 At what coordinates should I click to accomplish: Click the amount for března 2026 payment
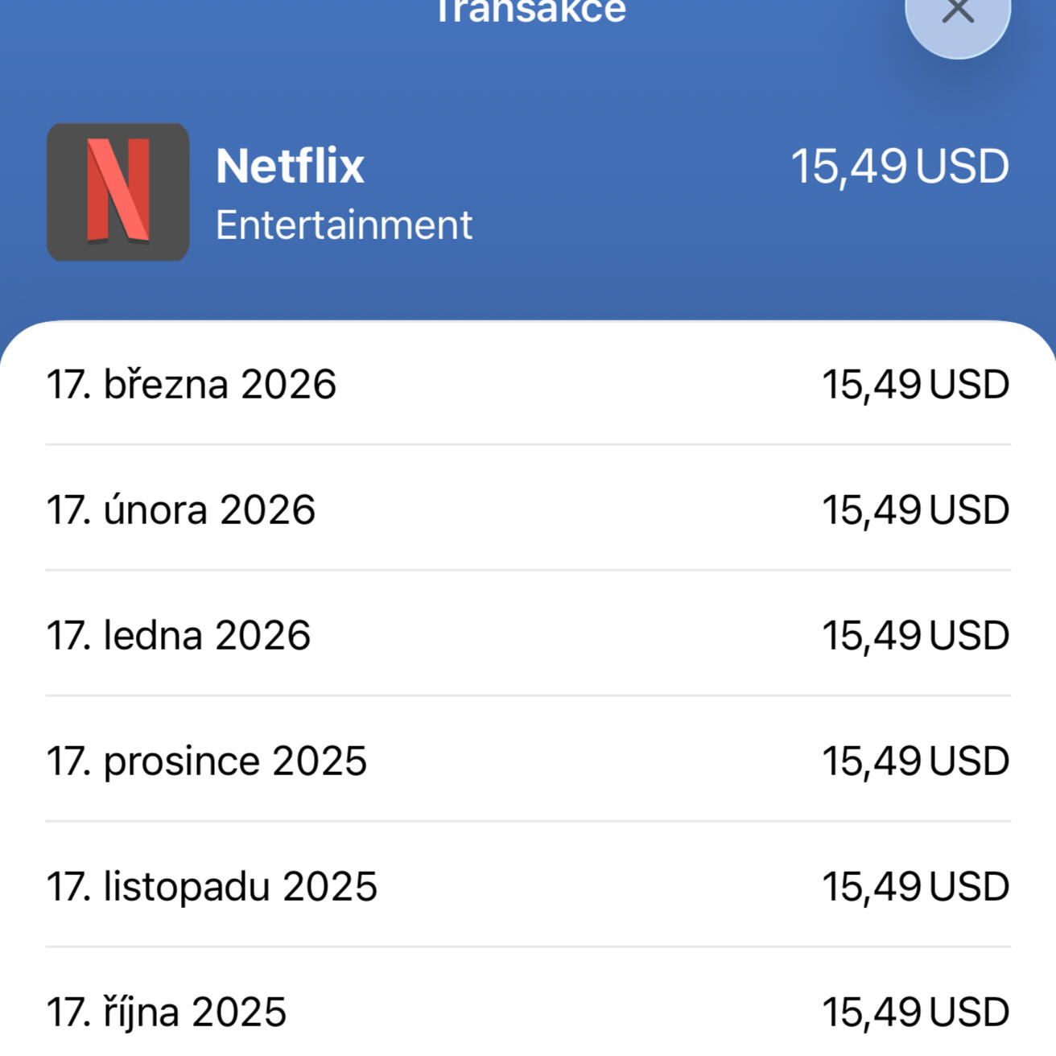pos(915,384)
